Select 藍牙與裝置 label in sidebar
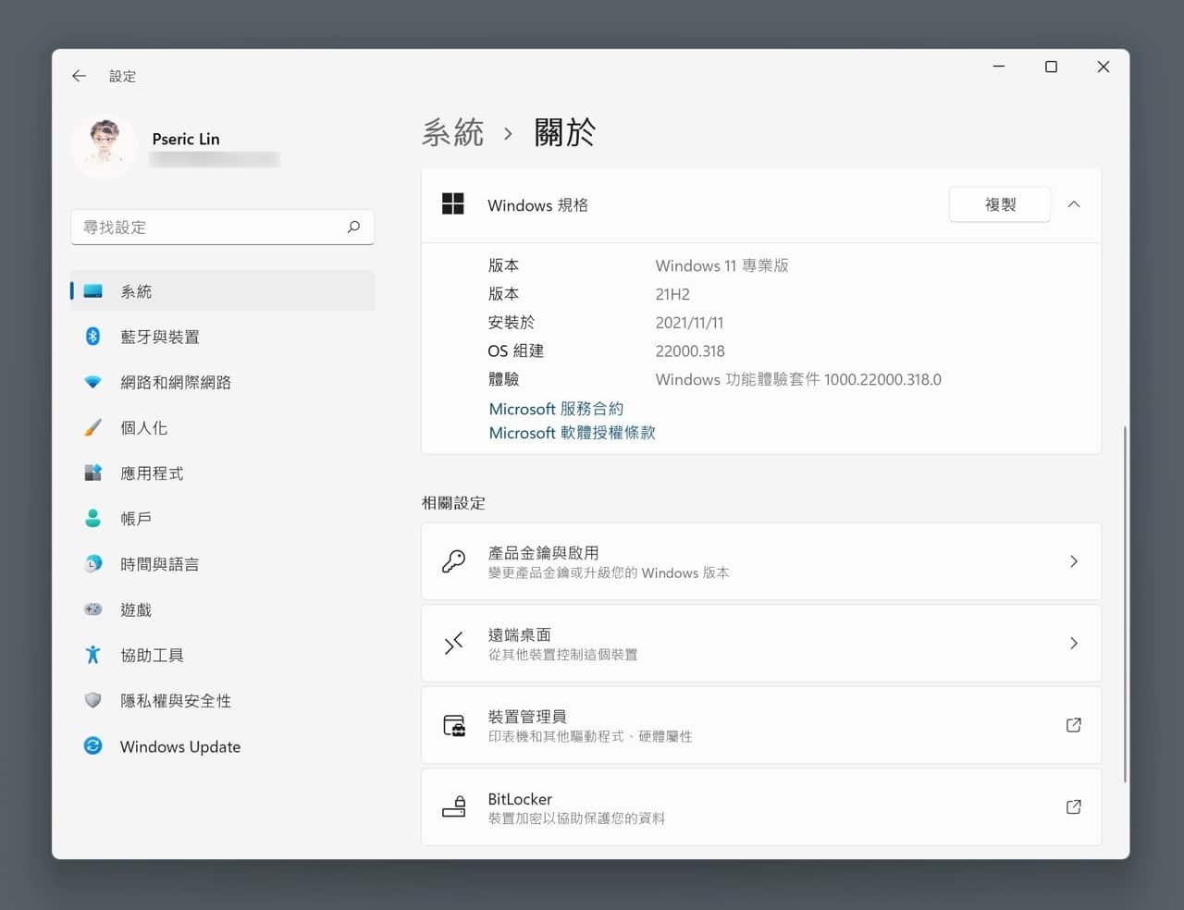The width and height of the screenshot is (1184, 910). click(160, 337)
